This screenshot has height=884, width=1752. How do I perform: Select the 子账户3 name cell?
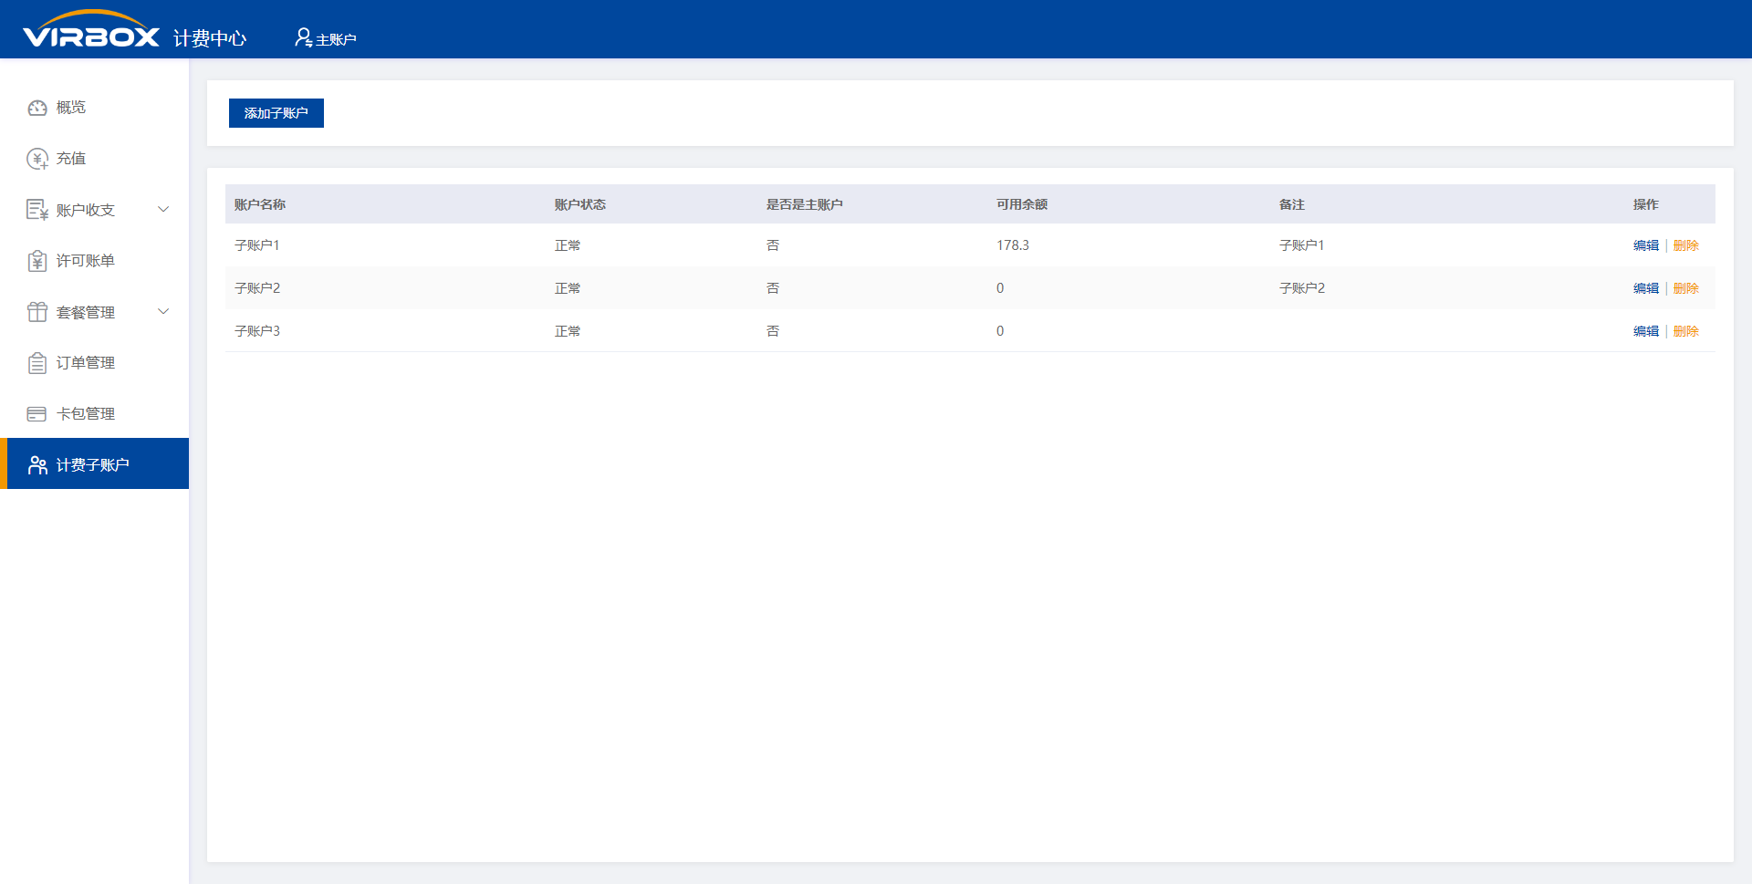[257, 331]
